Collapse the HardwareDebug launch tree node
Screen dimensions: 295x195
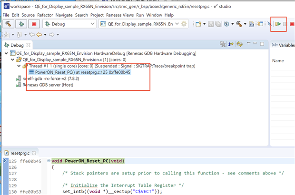pos(7,54)
